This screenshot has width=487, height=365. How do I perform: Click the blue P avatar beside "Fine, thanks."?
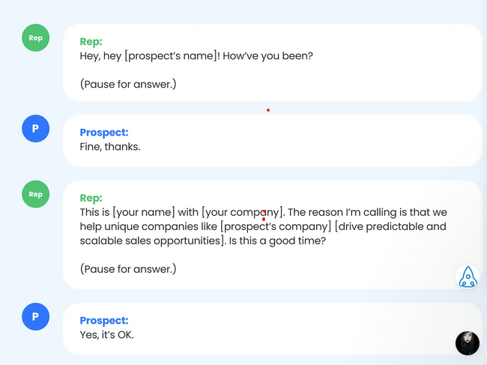coord(35,129)
